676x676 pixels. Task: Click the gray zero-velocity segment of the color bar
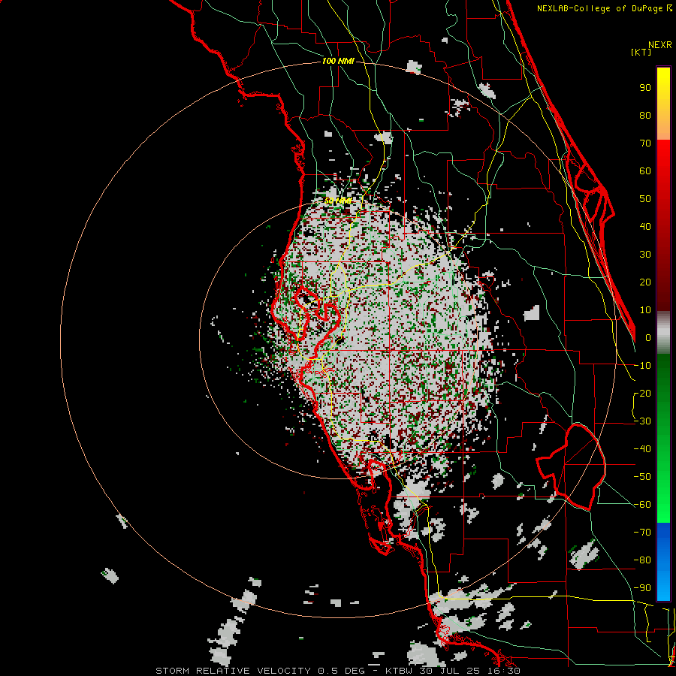click(663, 333)
